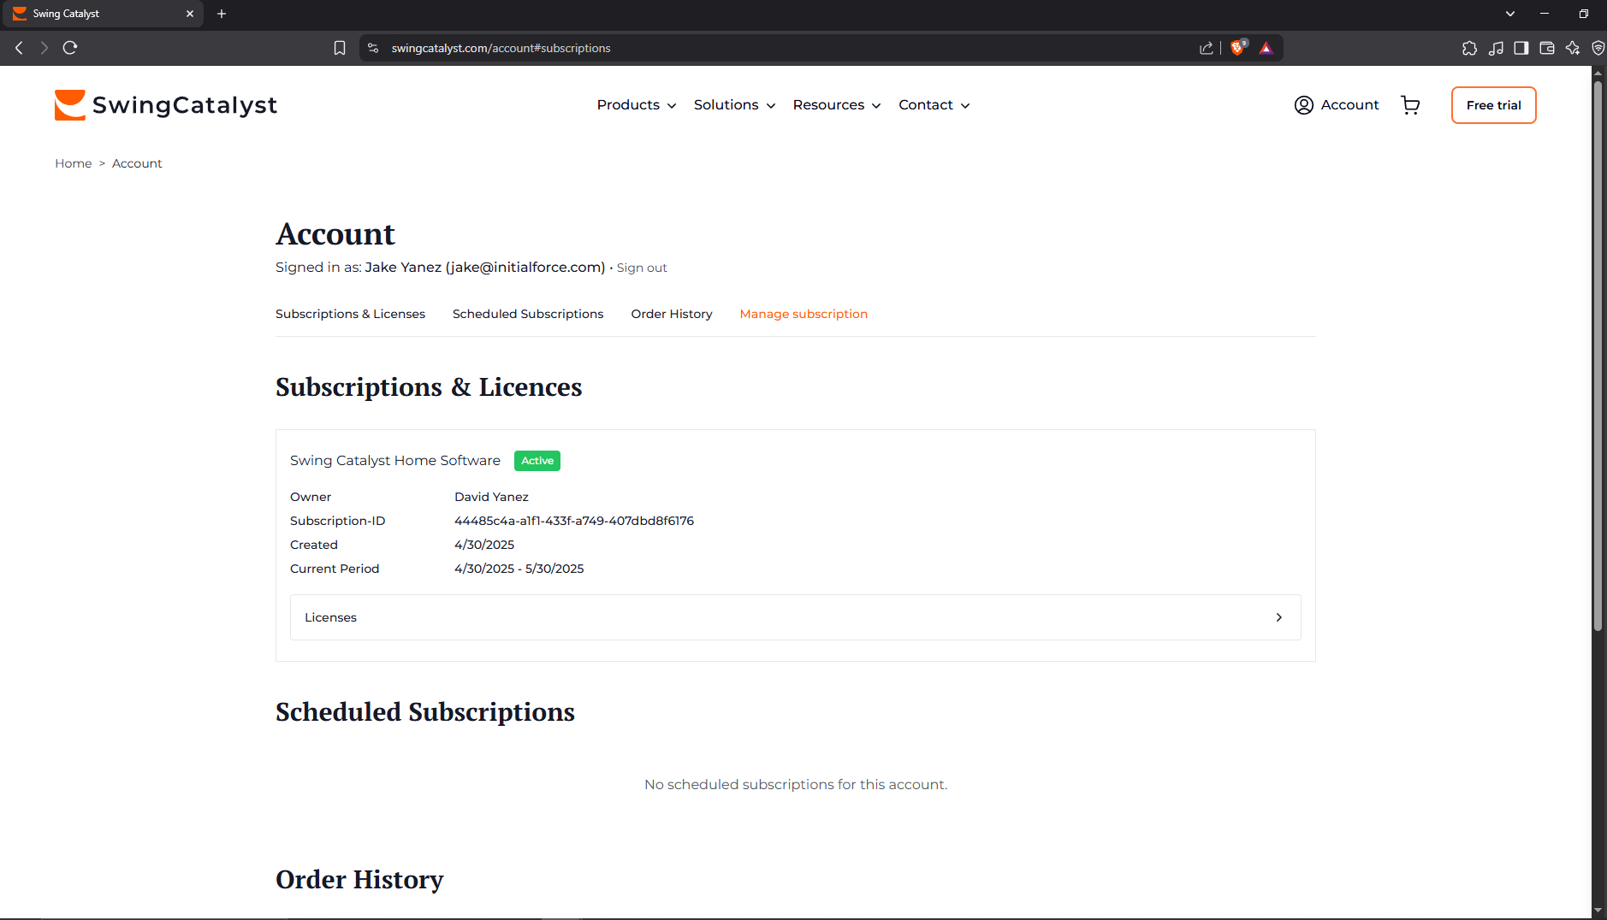The width and height of the screenshot is (1607, 920).
Task: Select the Swing Catalyst browser tab
Action: tap(103, 14)
